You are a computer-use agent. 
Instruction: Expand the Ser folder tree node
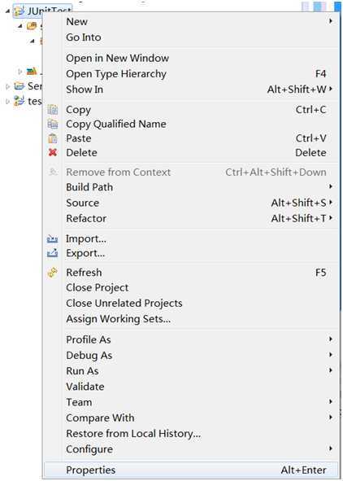point(7,86)
